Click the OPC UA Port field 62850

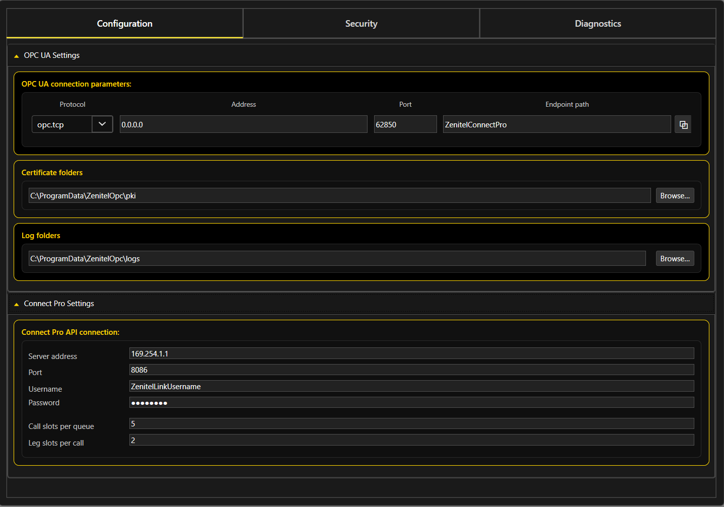[x=405, y=124]
